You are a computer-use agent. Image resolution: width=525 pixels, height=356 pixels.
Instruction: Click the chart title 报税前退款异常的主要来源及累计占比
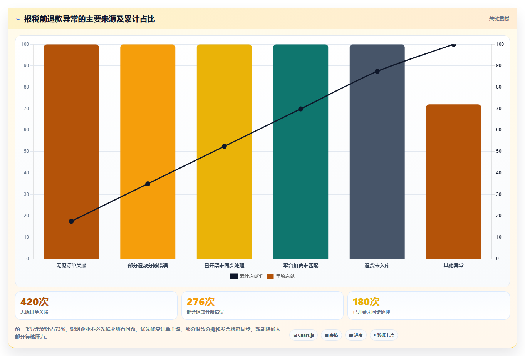pyautogui.click(x=89, y=19)
